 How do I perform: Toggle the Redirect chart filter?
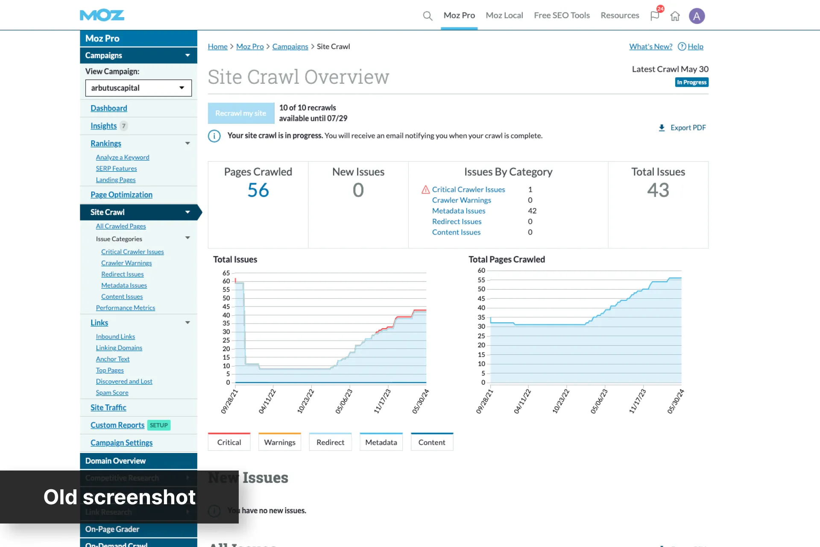coord(330,442)
